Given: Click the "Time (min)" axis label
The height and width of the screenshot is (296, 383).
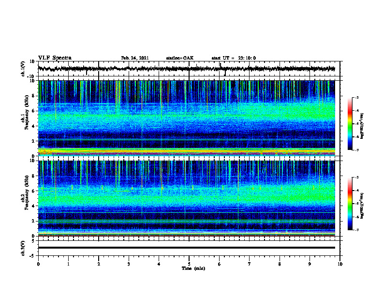Looking at the screenshot, I should tap(193, 268).
